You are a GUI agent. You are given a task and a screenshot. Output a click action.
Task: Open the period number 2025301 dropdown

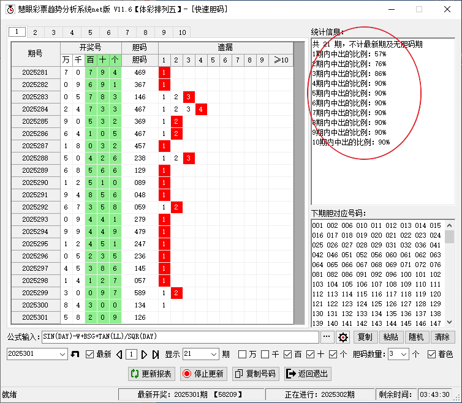click(x=62, y=355)
